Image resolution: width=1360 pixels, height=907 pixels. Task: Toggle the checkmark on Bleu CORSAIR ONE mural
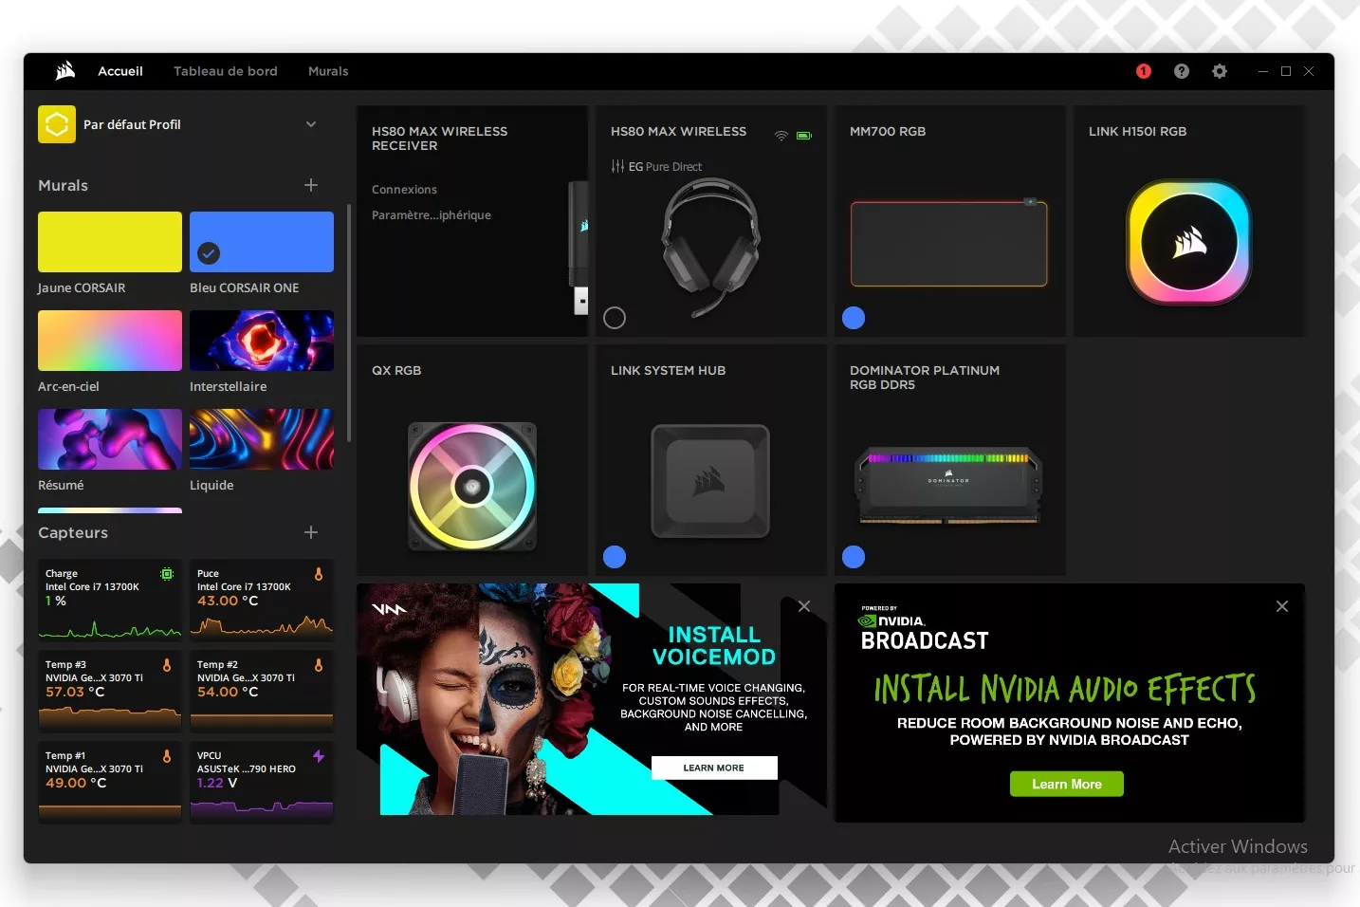point(209,253)
